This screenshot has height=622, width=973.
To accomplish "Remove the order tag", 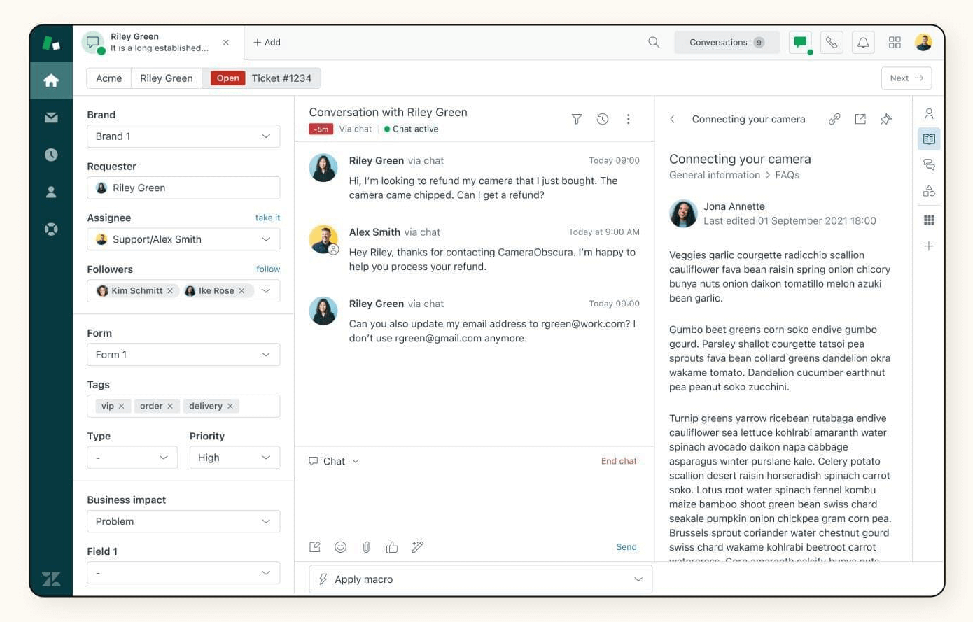I will coord(170,406).
